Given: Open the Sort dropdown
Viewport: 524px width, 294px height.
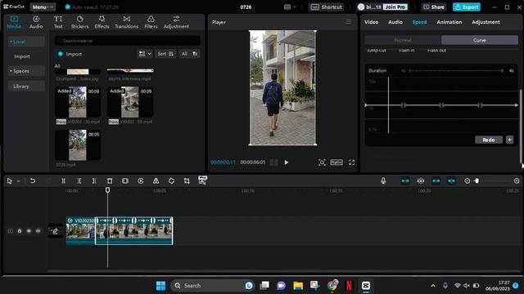Looking at the screenshot, I should point(165,54).
